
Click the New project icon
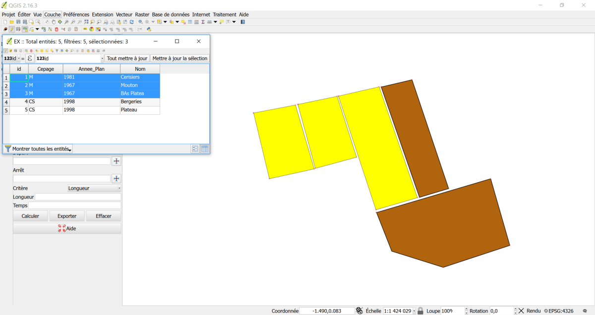click(x=5, y=22)
